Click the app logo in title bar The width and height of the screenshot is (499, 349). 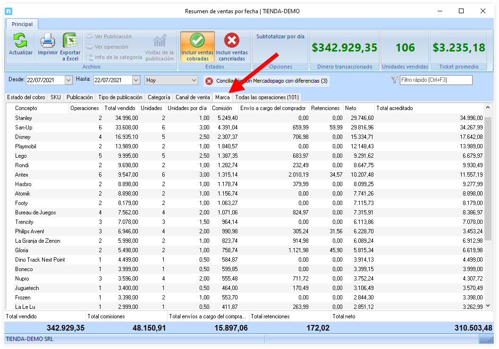(x=8, y=11)
